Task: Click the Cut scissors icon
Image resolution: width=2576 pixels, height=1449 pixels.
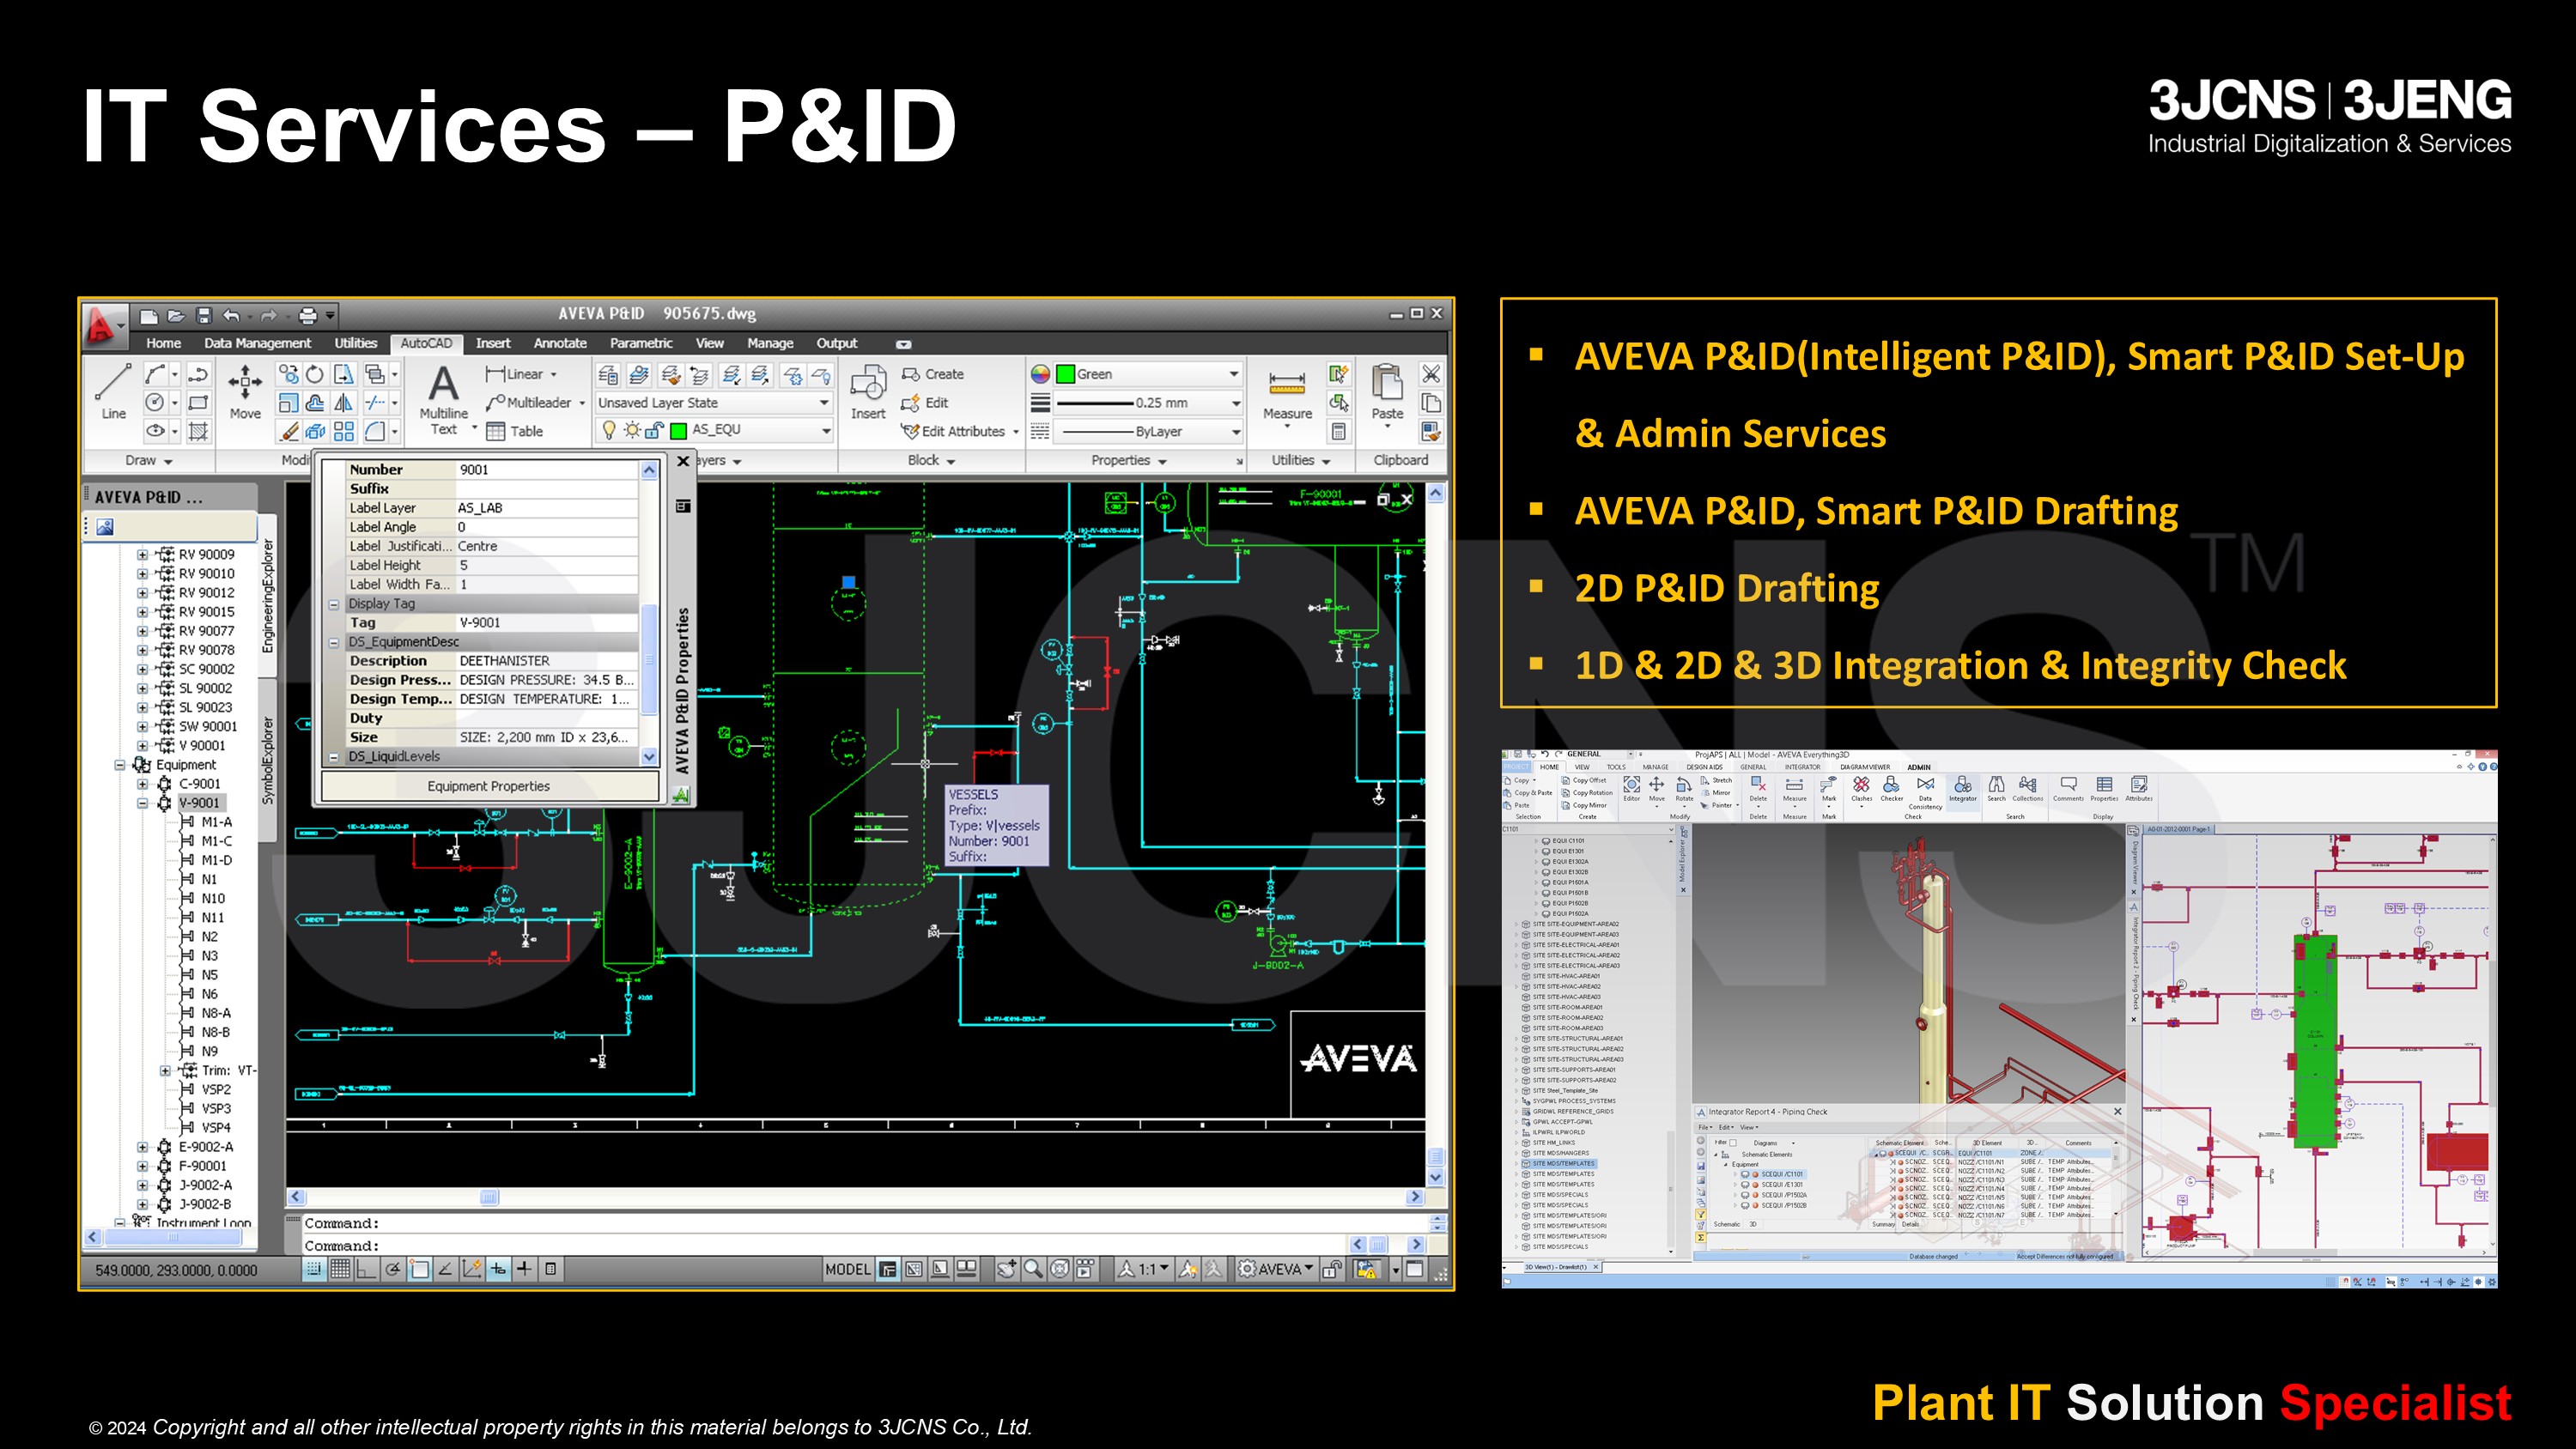Action: coord(1431,374)
